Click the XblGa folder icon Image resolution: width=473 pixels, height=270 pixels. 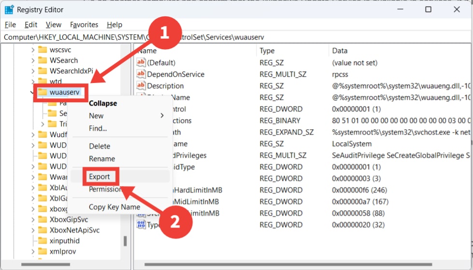(x=43, y=198)
